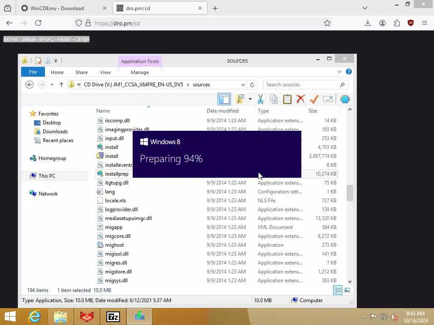The height and width of the screenshot is (325, 434).
Task: Select Network in the navigation pane
Action: [x=48, y=193]
